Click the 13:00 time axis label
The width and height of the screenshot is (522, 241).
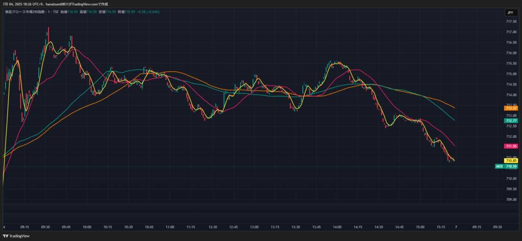(x=254, y=227)
